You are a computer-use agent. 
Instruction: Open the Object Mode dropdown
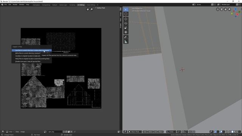tap(135, 132)
